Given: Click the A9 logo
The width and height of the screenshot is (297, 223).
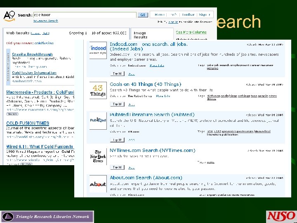Looking at the screenshot, I should [9, 16].
